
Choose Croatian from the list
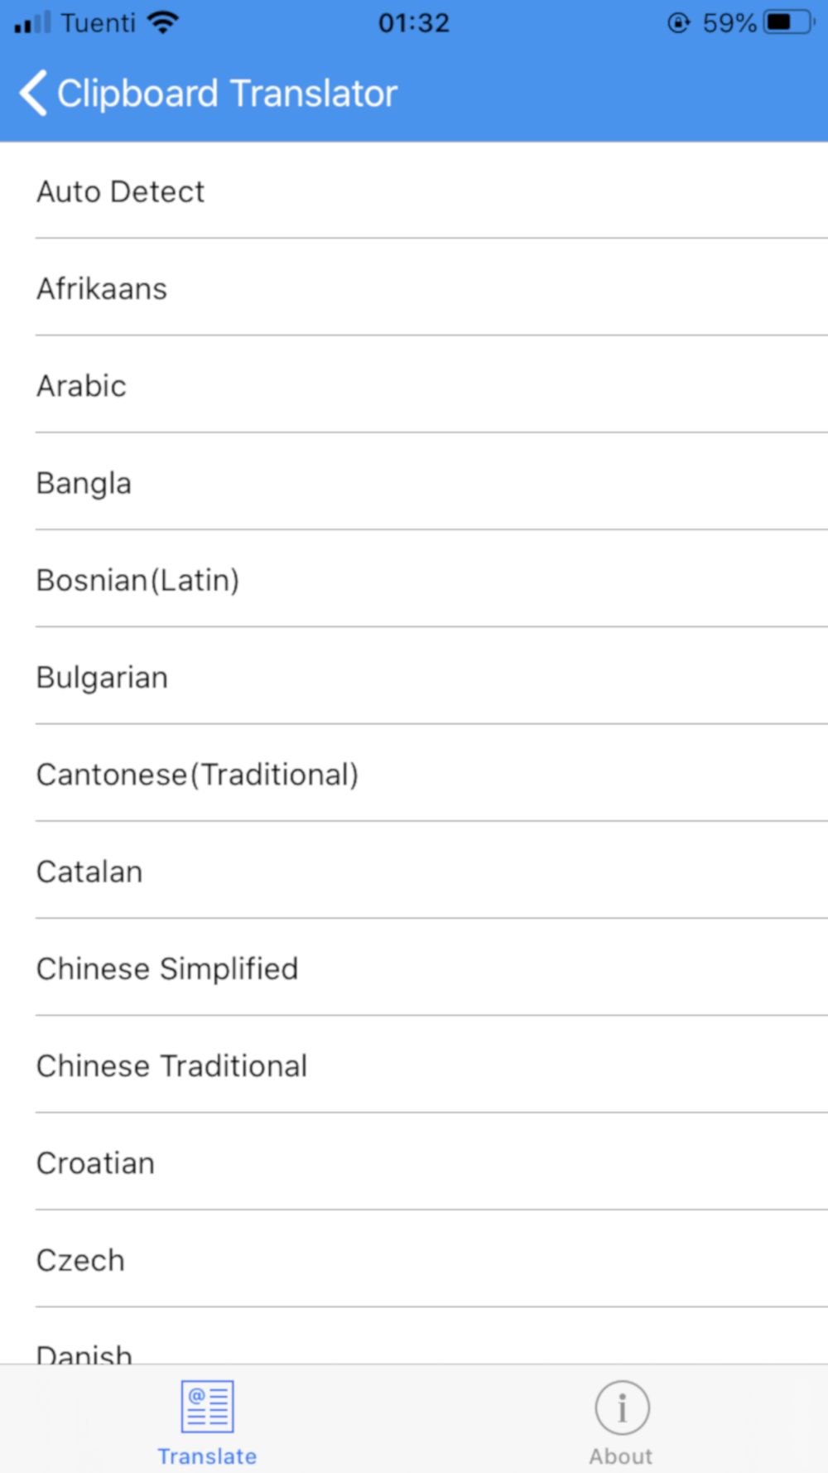[95, 1163]
